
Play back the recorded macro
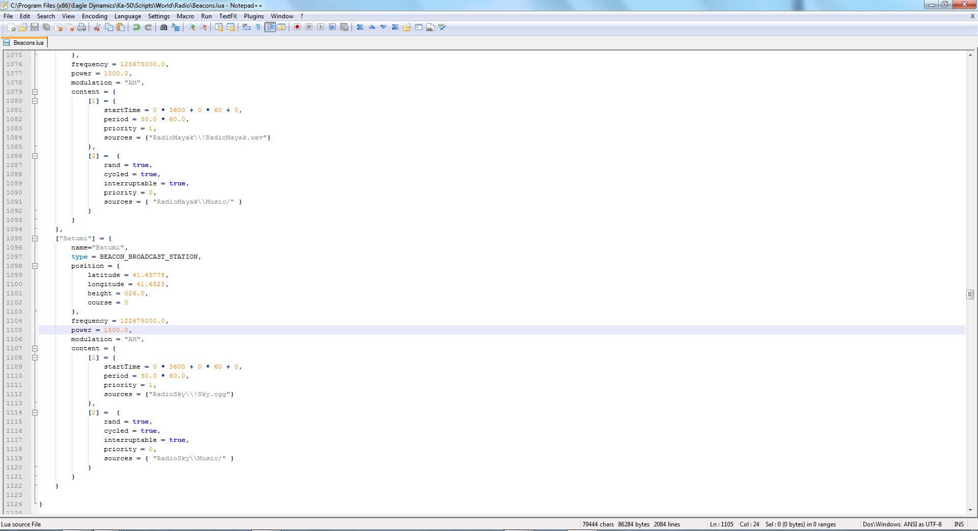(320, 27)
